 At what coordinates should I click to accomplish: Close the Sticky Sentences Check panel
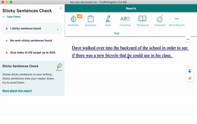point(61,8)
